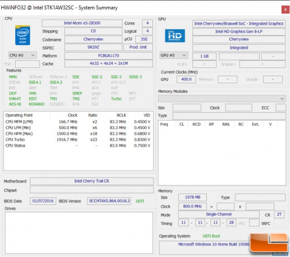Screen dimensions: 290x257
Task: Click the BCLK column header
Action: pyautogui.click(x=121, y=115)
